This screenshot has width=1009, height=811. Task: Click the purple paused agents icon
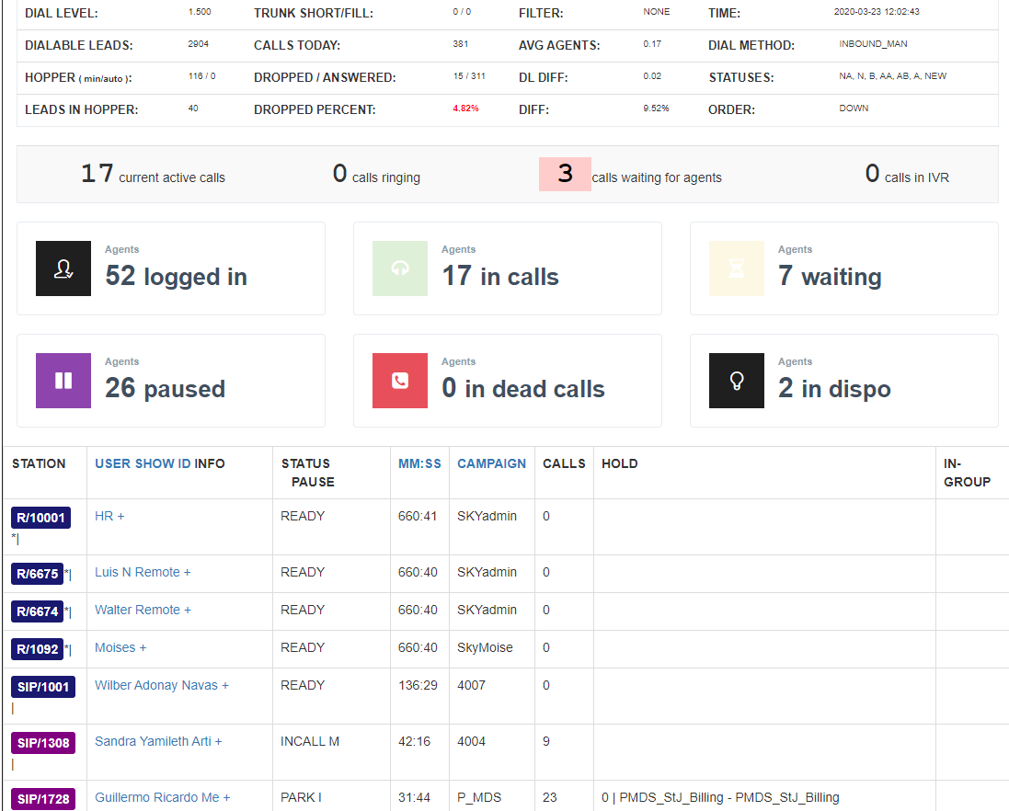point(63,381)
